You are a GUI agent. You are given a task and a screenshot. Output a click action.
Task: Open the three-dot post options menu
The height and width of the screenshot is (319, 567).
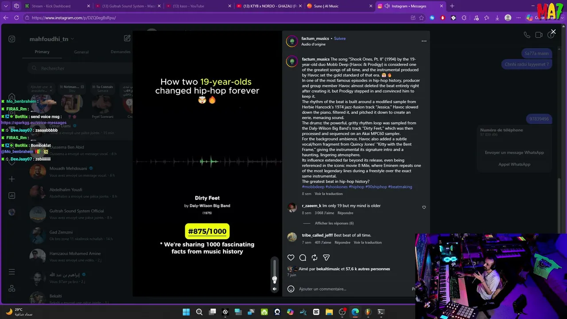pos(424,41)
